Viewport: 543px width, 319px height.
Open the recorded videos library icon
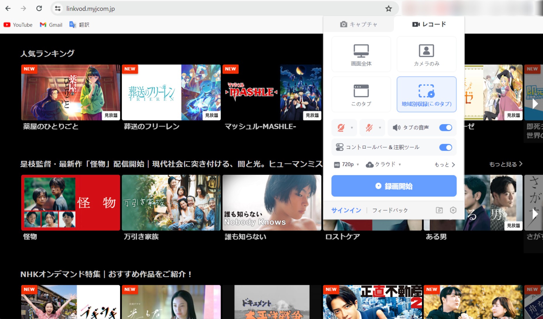coord(439,210)
